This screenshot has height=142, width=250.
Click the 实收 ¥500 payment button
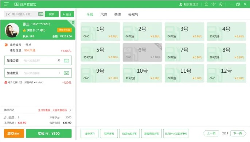[x=49, y=133]
